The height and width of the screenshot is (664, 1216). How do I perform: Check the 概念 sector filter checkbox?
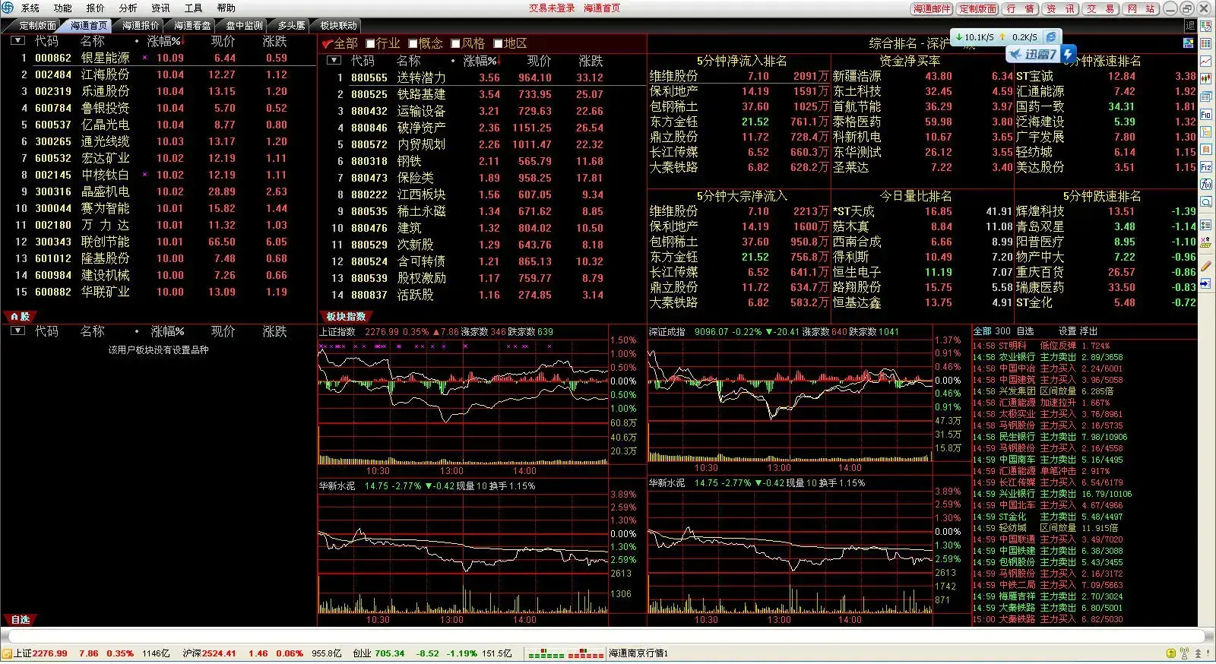tap(413, 44)
